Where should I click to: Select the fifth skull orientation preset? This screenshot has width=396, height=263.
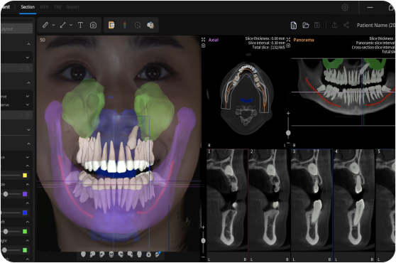click(x=121, y=254)
